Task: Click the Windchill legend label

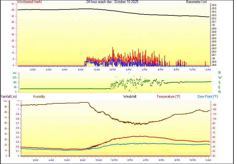Action: pyautogui.click(x=130, y=97)
